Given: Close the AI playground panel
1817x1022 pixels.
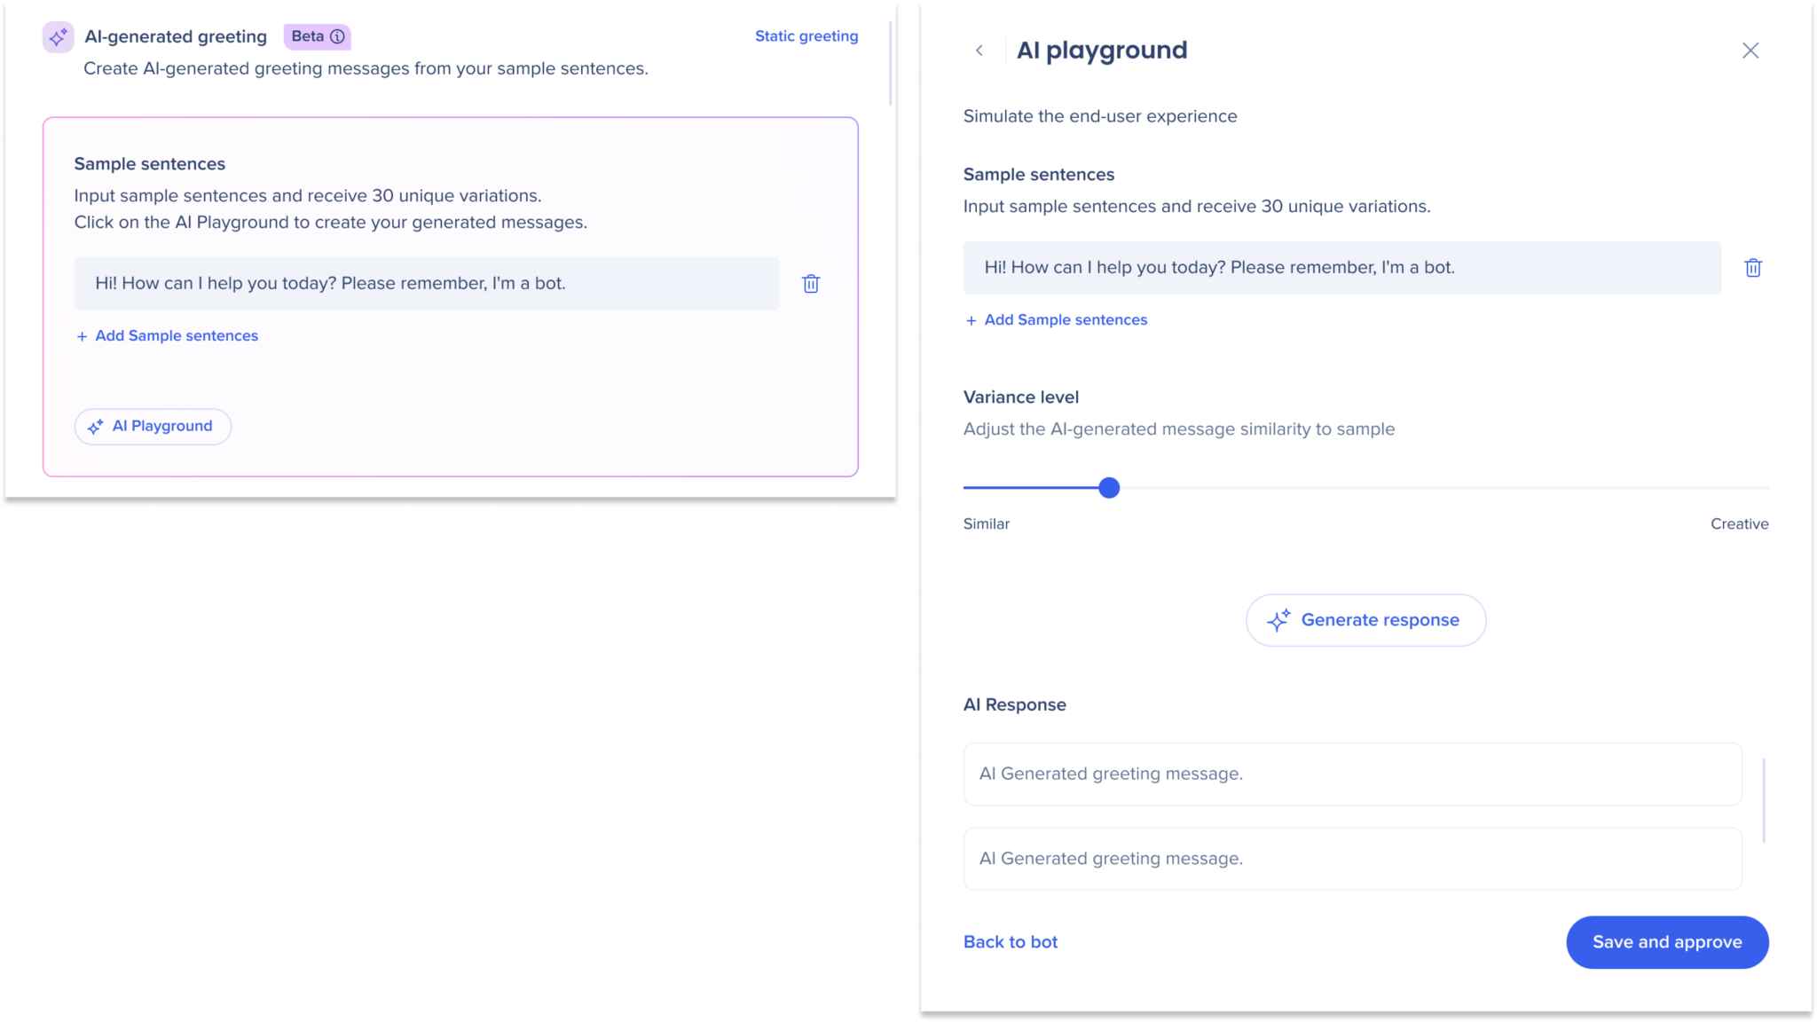Looking at the screenshot, I should click(1750, 50).
